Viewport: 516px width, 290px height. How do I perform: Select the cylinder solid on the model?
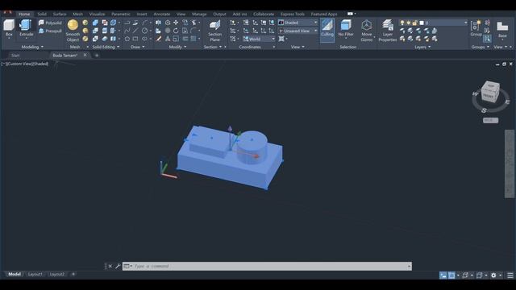[x=252, y=148]
